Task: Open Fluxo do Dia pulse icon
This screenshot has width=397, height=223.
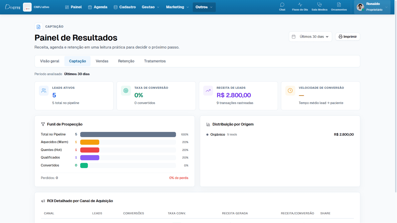Action: tap(300, 5)
